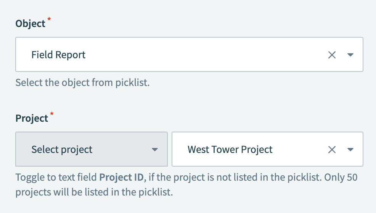Click "projects will be listed in the picklist" line
Image resolution: width=376 pixels, height=213 pixels.
(x=94, y=192)
